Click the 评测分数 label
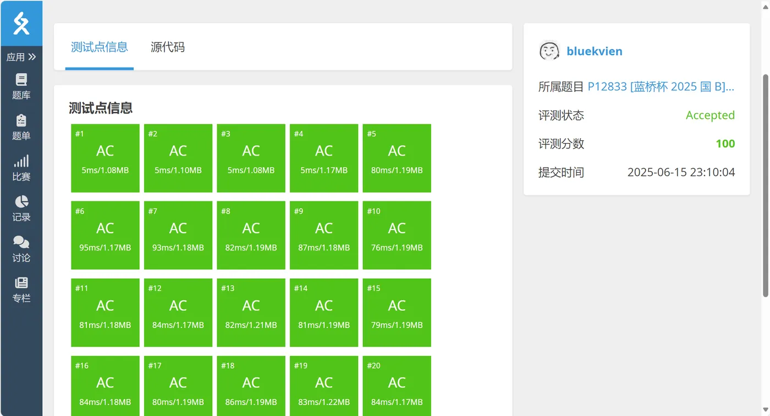770x416 pixels. 561,144
